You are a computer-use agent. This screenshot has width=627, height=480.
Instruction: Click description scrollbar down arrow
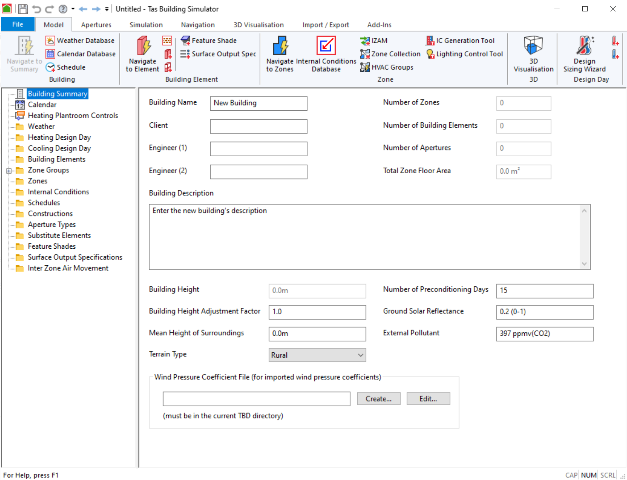point(584,264)
